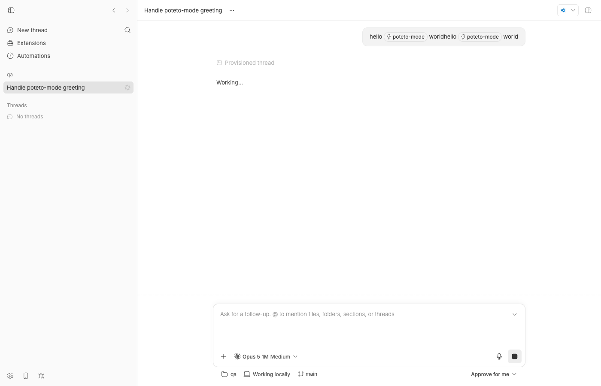Image resolution: width=601 pixels, height=386 pixels.
Task: Open the Working locally selector
Action: pyautogui.click(x=267, y=374)
